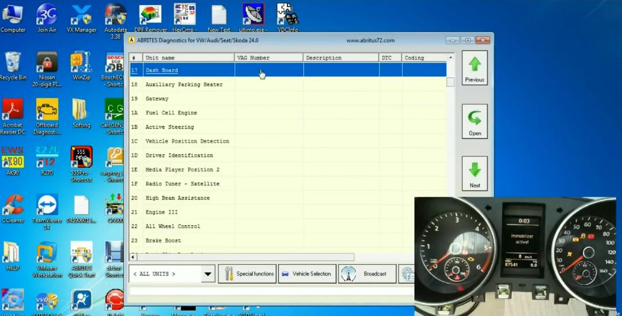Screen dimensions: 622x316
Task: Click the VAG Number column header
Action: 269,58
